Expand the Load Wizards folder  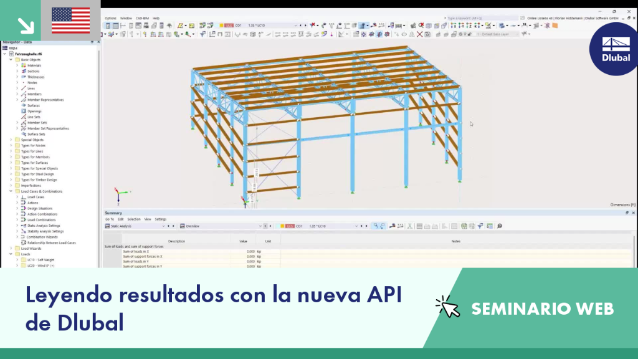(x=11, y=248)
